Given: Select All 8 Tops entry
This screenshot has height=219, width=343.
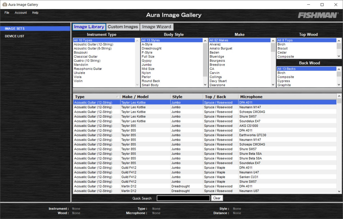Looking at the screenshot, I should tap(307, 40).
